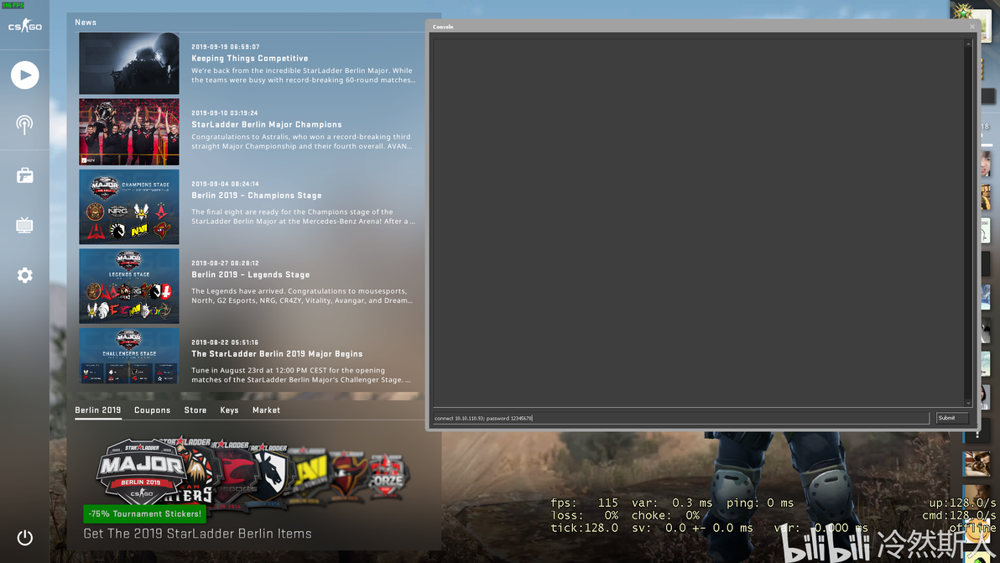The width and height of the screenshot is (1000, 563).
Task: Click the player rank badge in top-right corner
Action: click(962, 12)
